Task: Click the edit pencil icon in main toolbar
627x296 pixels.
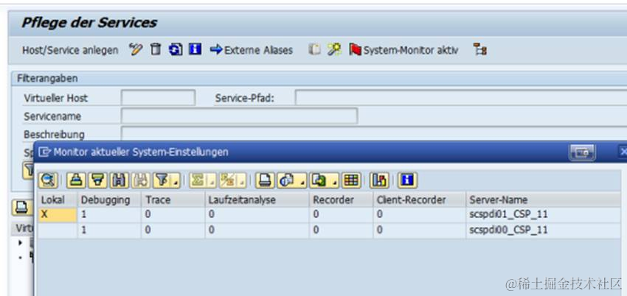Action: pos(136,50)
